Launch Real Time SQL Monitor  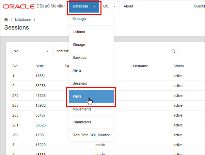point(91,135)
